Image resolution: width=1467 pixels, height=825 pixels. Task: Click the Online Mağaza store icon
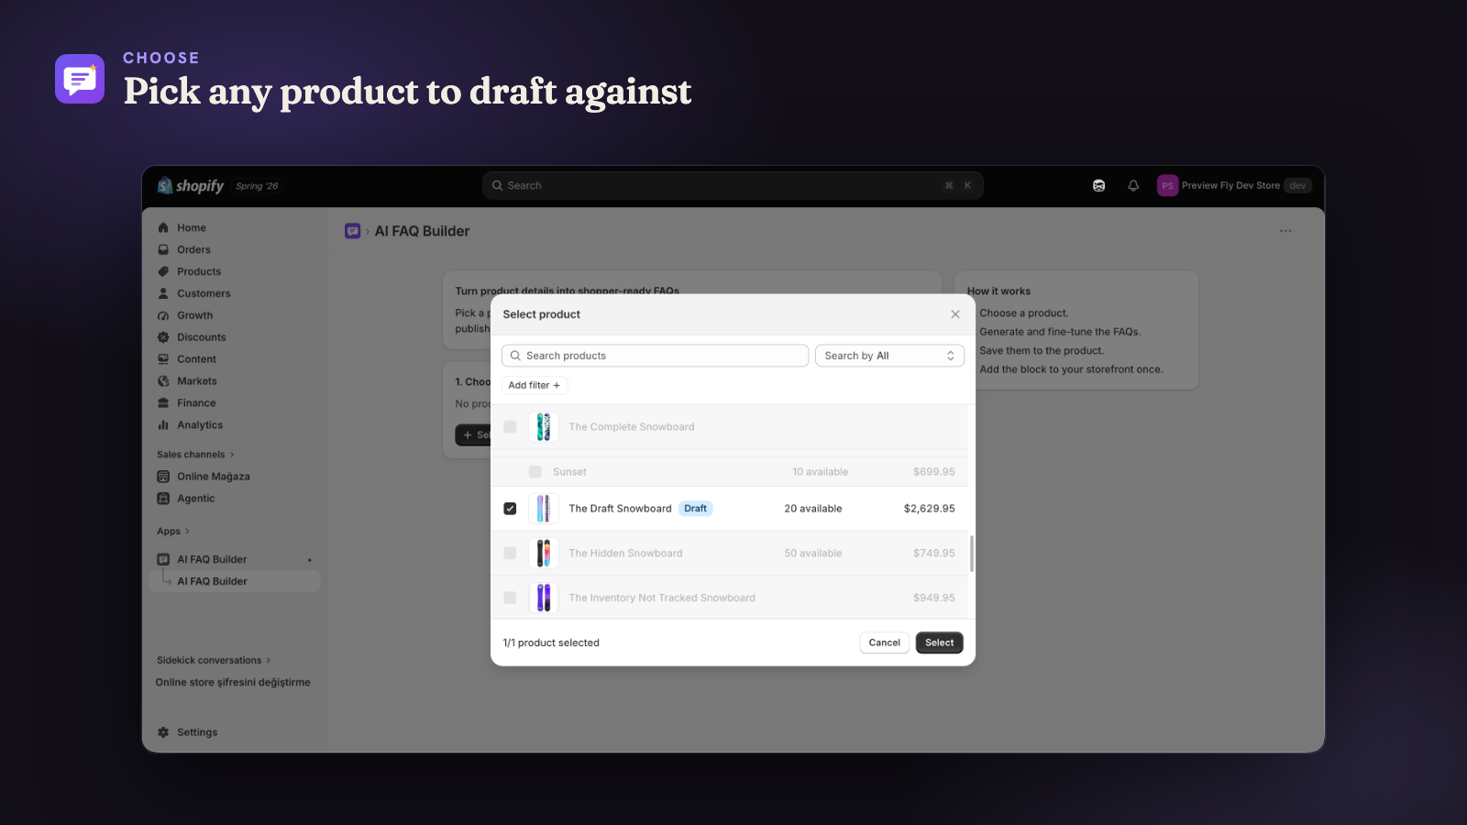(163, 477)
